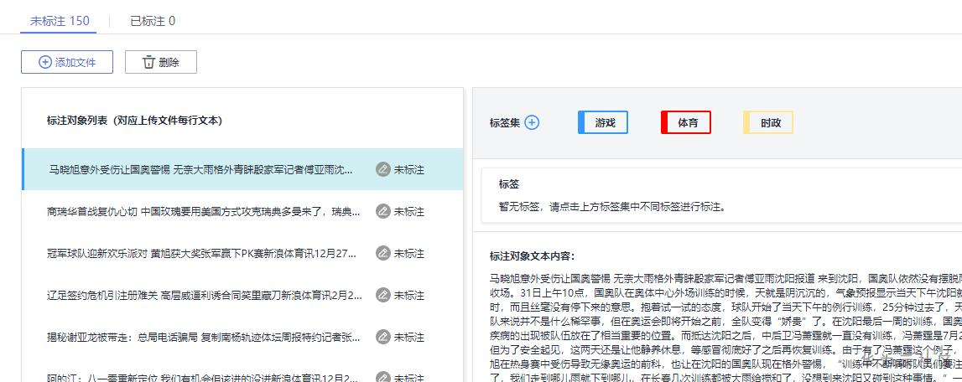Click the status icon on the 冠军球队 row
The image size is (962, 382).
(x=382, y=253)
